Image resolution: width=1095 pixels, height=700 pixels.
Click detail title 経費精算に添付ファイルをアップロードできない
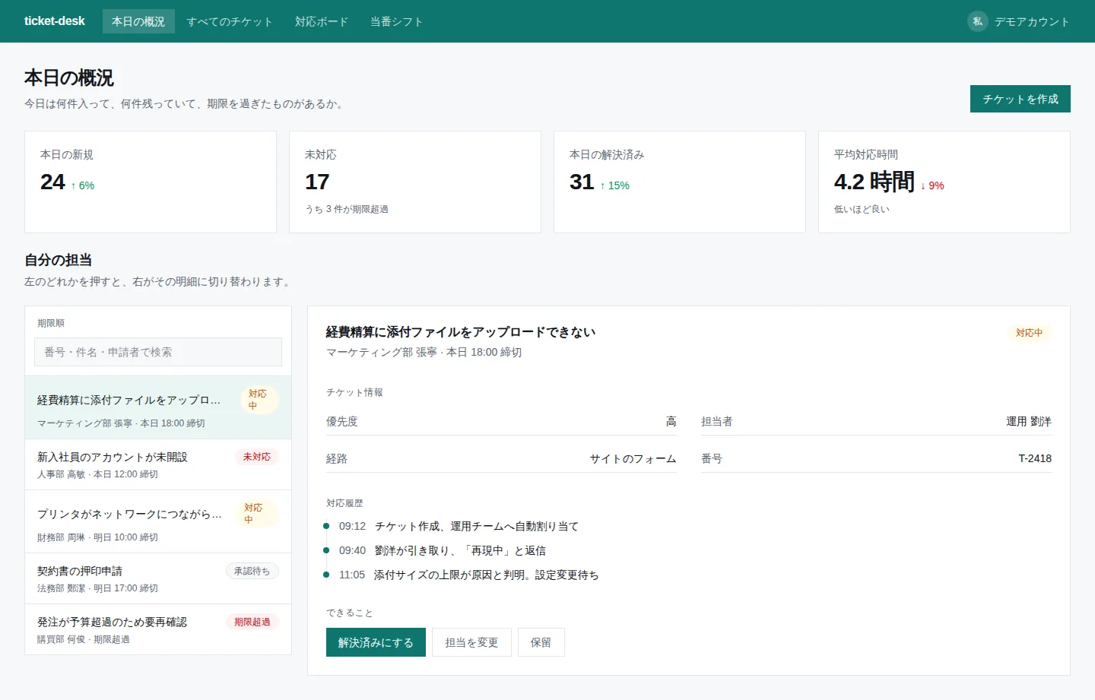pos(461,331)
